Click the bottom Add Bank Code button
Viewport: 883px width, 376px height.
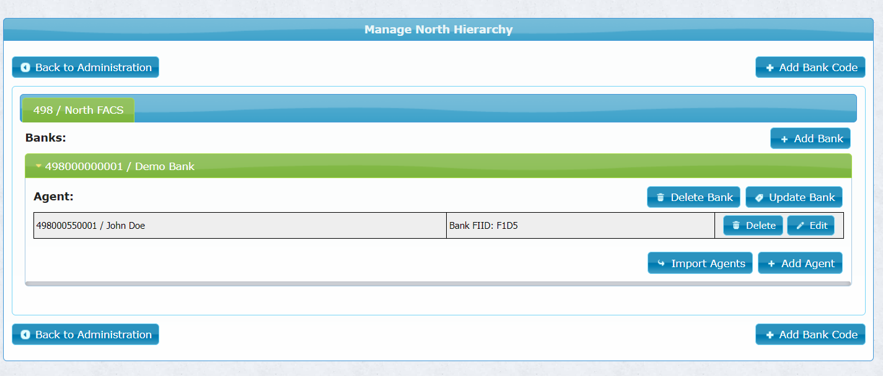(810, 335)
